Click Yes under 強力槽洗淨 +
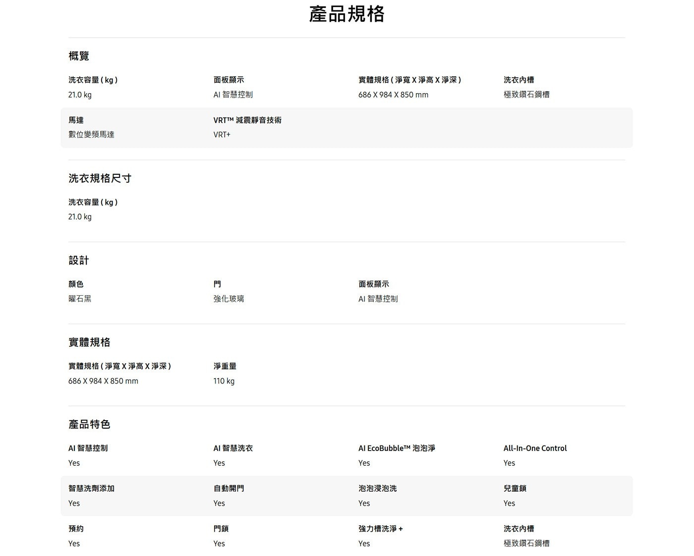Viewport: 694px width, 556px height. (364, 544)
